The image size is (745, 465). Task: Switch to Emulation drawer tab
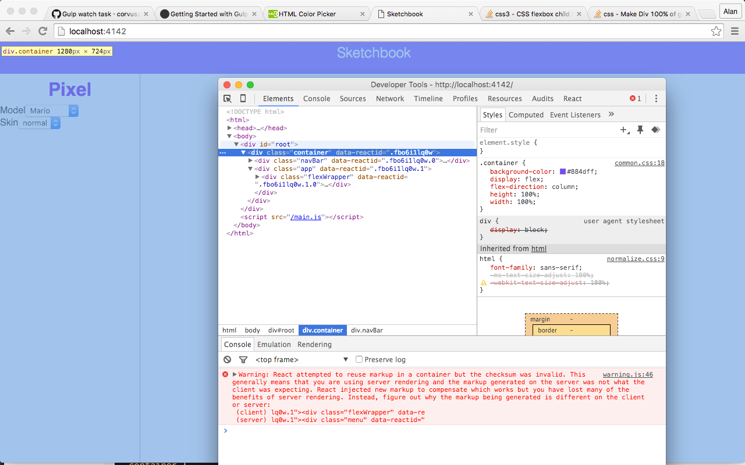click(x=274, y=344)
